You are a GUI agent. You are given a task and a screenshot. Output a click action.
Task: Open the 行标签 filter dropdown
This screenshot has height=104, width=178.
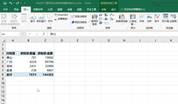[x=18, y=54]
